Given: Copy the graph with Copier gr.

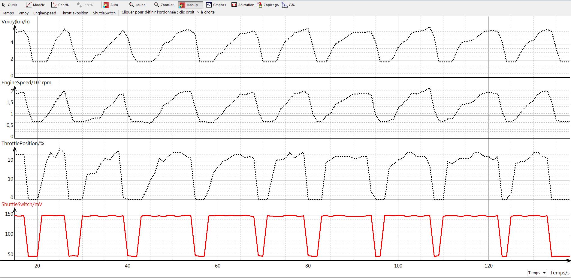Looking at the screenshot, I should coord(268,5).
